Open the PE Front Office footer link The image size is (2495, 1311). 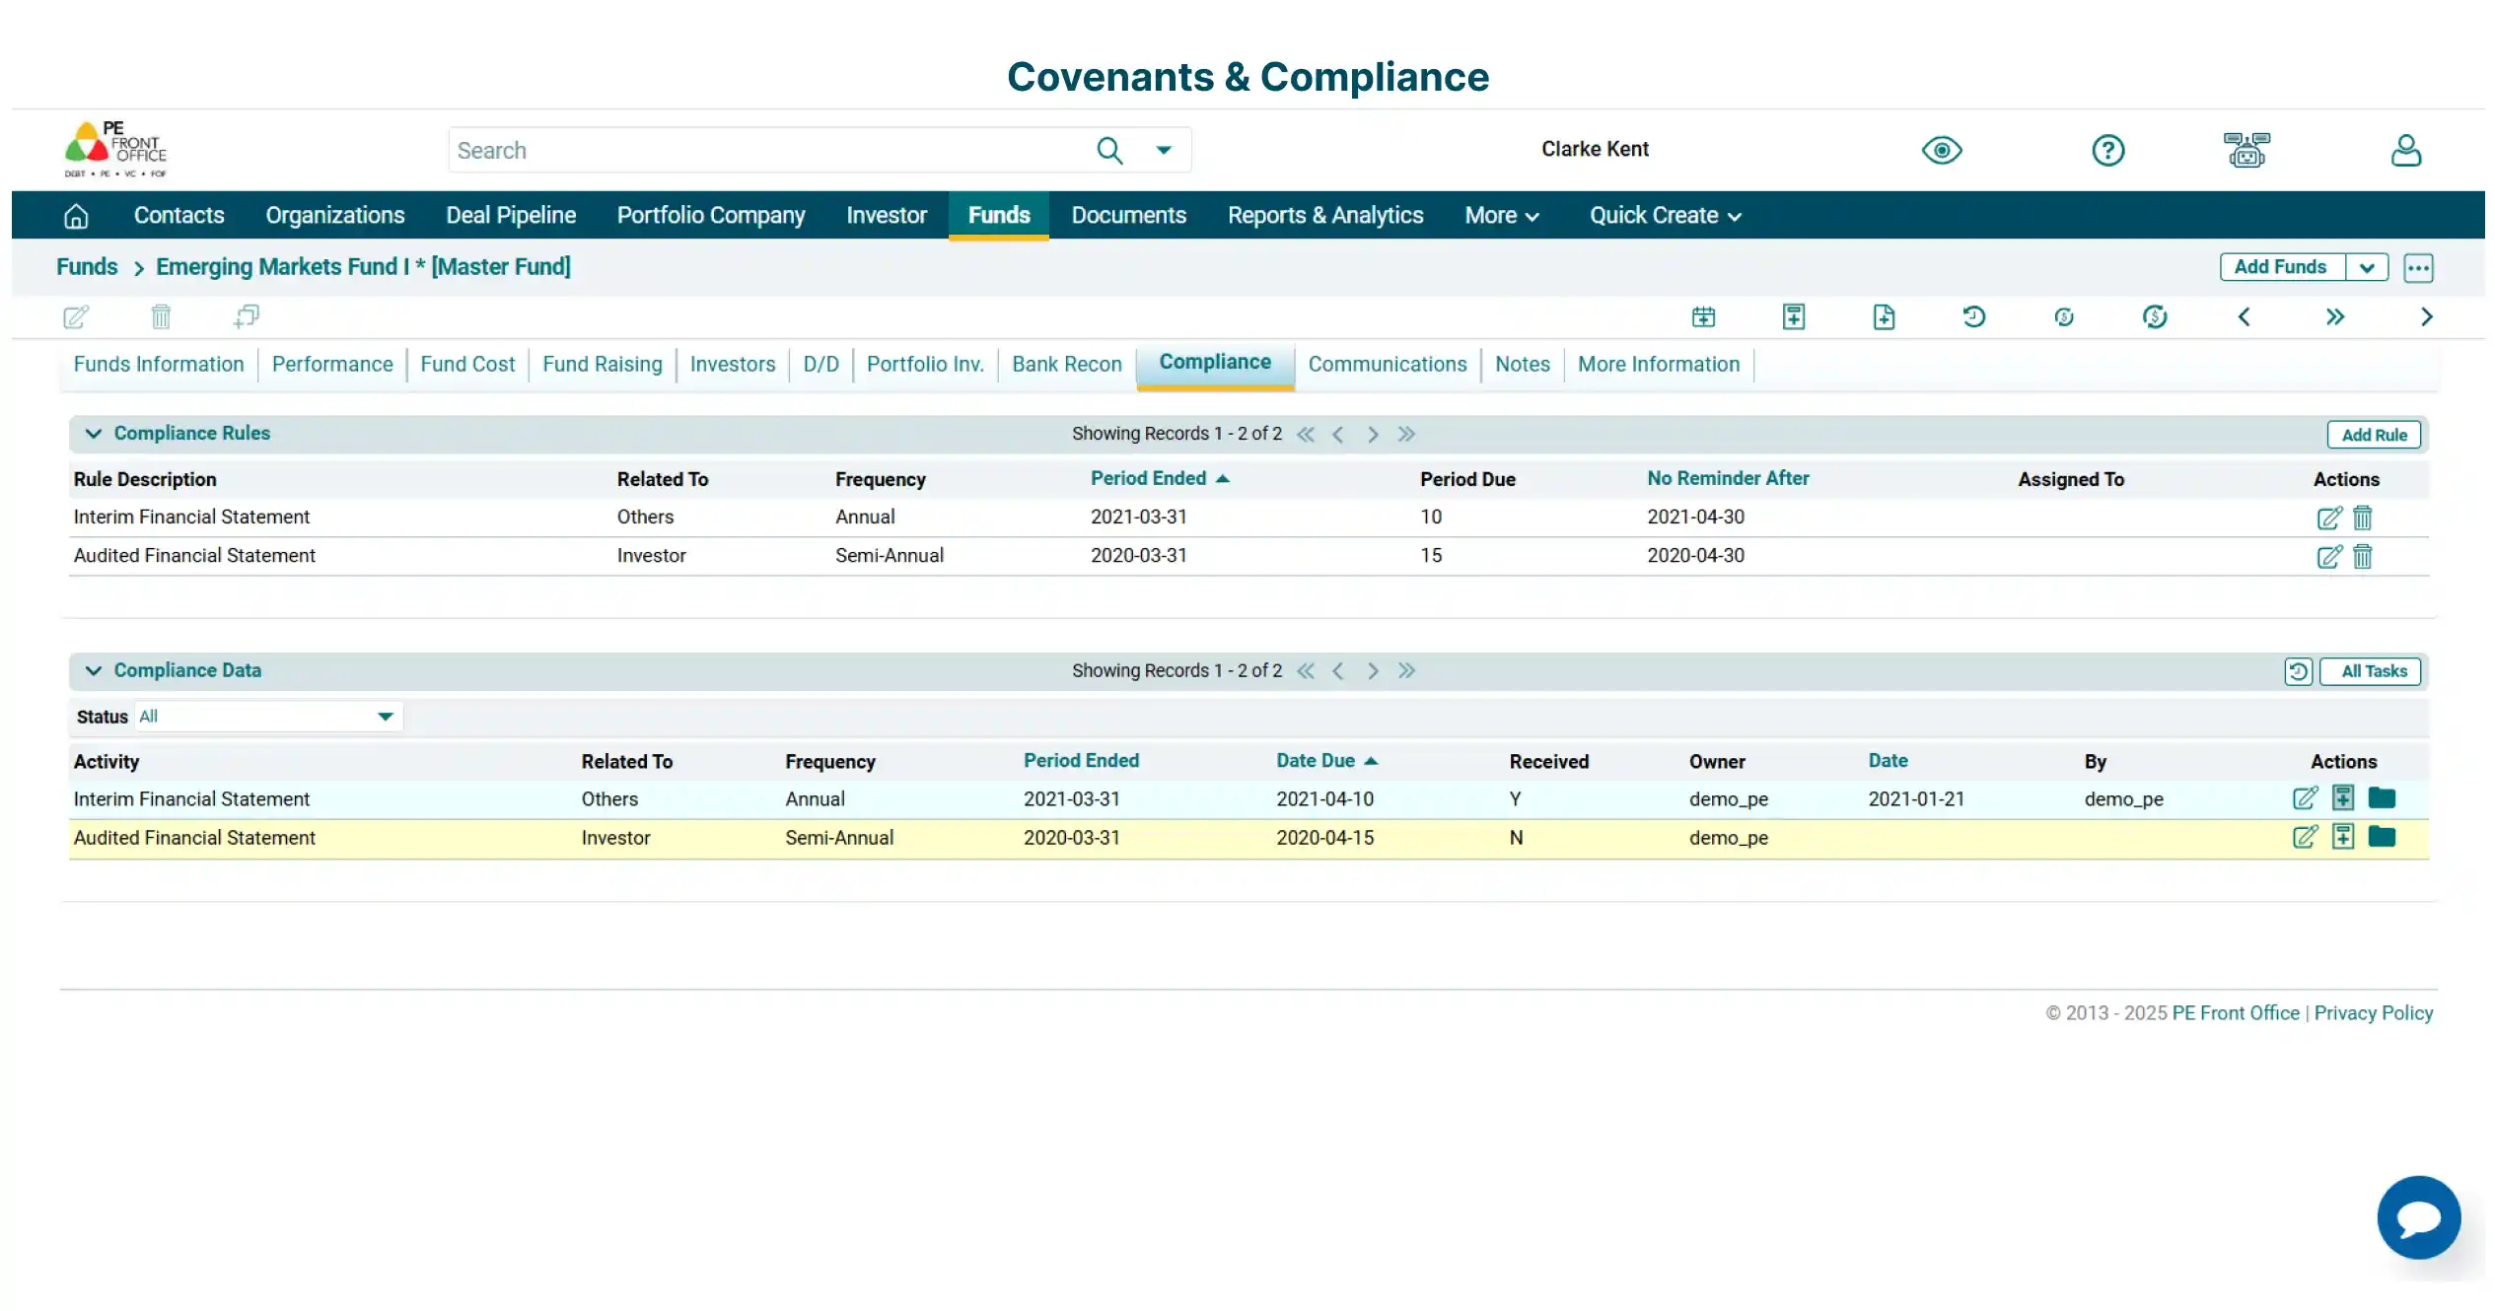coord(2236,1013)
